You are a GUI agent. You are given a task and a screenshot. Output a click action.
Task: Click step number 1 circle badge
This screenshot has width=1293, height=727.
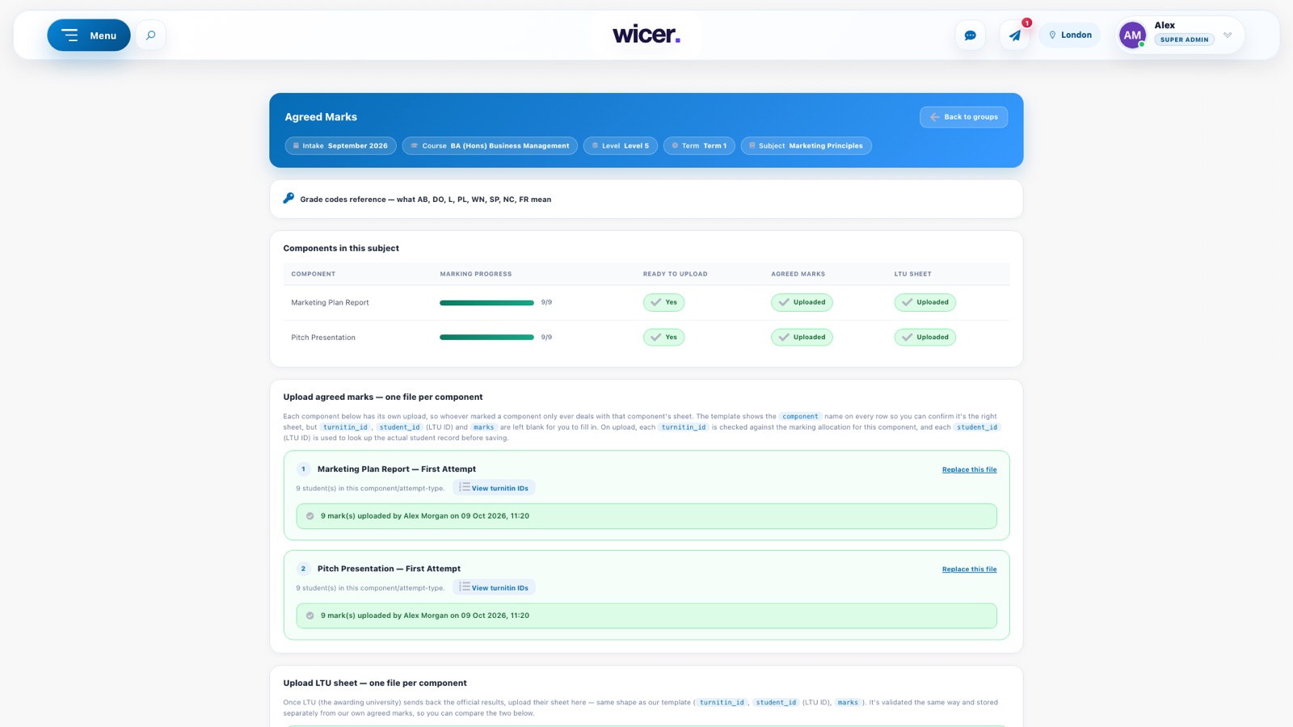pyautogui.click(x=304, y=469)
